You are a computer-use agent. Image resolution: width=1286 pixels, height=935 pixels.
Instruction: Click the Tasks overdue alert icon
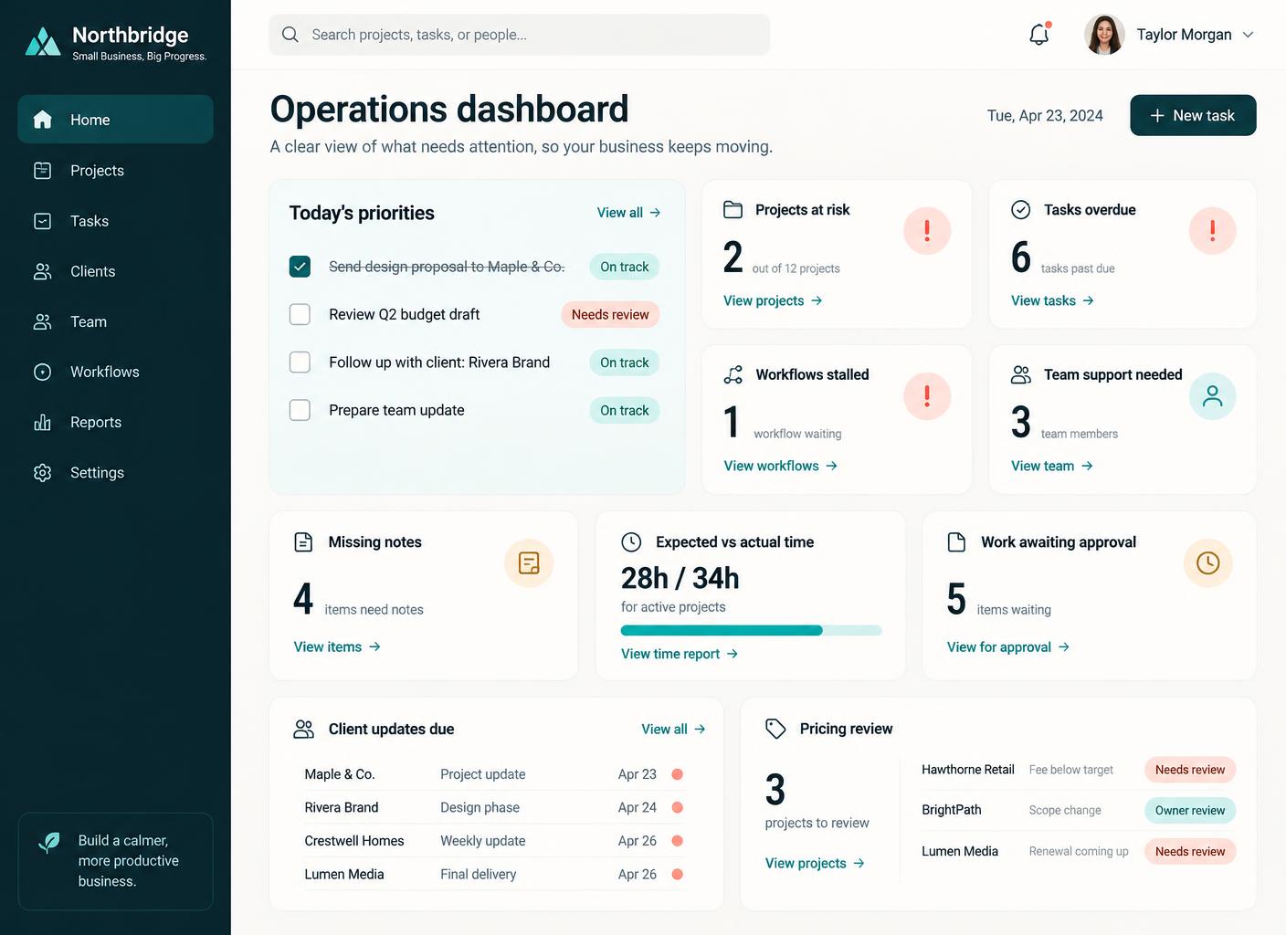pyautogui.click(x=1212, y=231)
